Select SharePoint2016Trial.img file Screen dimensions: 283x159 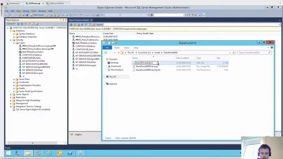[146, 67]
